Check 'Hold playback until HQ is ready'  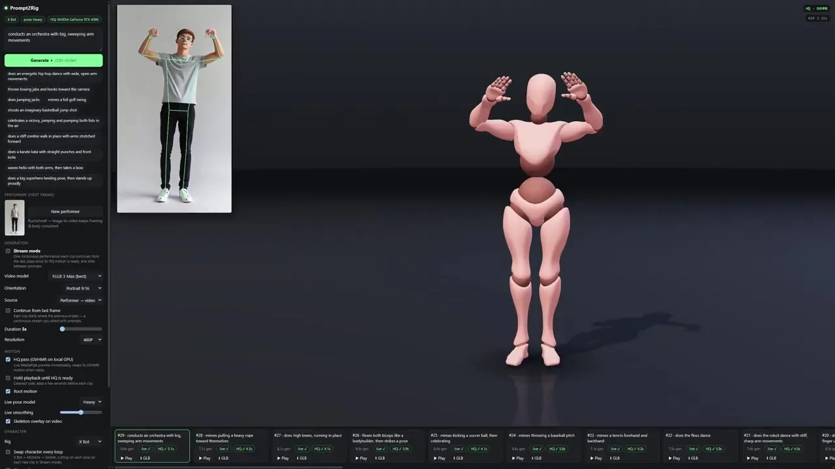(x=8, y=378)
